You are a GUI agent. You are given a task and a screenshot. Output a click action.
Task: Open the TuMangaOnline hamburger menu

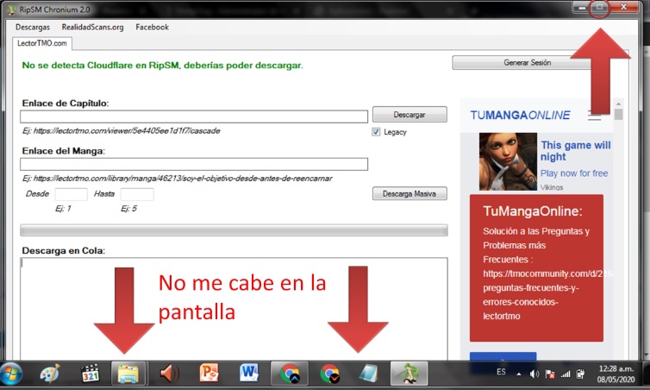[594, 116]
